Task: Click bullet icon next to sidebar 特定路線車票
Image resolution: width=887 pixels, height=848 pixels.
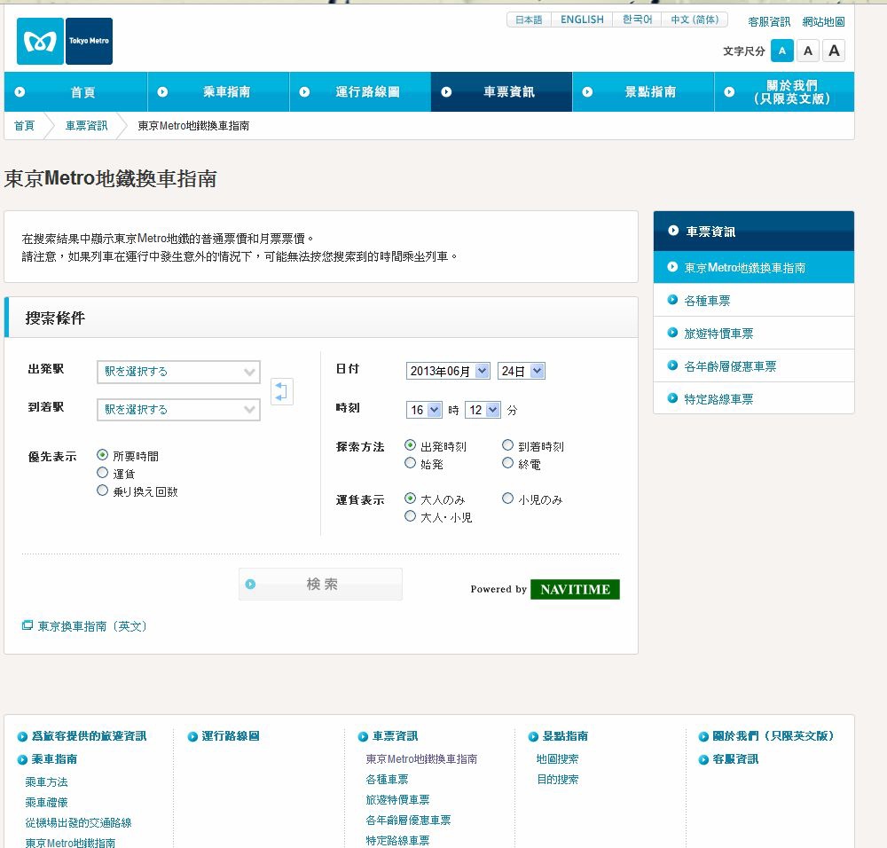Action: click(x=672, y=398)
